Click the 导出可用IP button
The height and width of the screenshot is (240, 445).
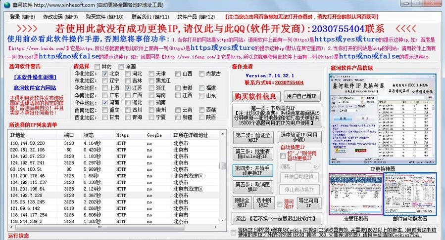click(x=309, y=203)
